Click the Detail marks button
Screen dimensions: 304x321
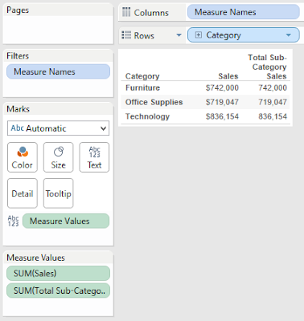(x=23, y=193)
